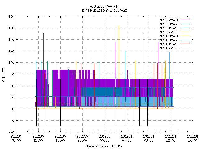Click the dark blue NPD1 stop legend line
The image size is (199, 149).
pyautogui.click(x=185, y=40)
